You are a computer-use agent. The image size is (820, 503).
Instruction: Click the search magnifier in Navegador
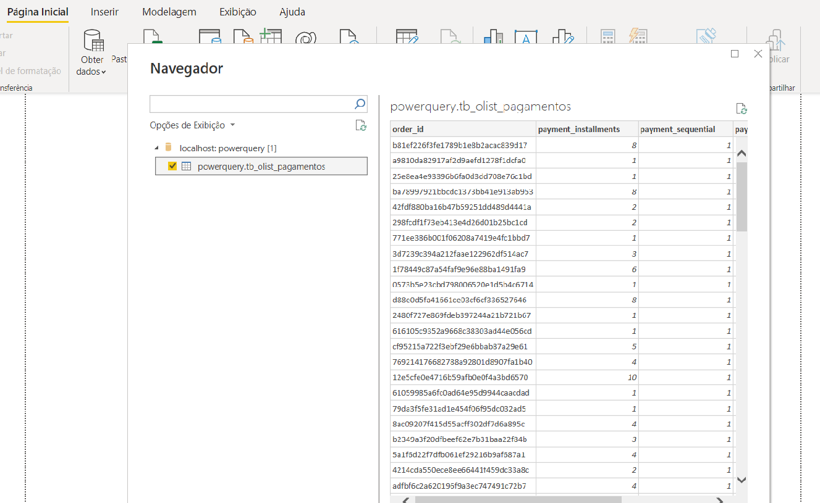coord(360,104)
